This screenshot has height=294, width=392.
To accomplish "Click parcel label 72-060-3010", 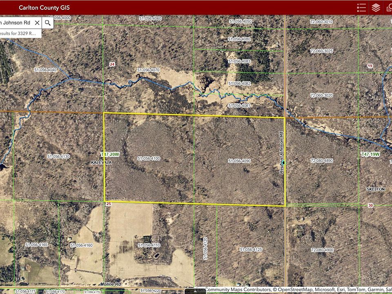I will [x=321, y=22].
